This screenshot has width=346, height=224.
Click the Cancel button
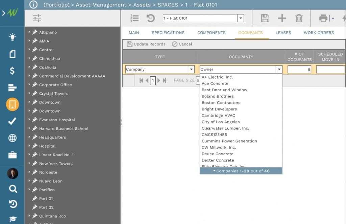coord(182,44)
